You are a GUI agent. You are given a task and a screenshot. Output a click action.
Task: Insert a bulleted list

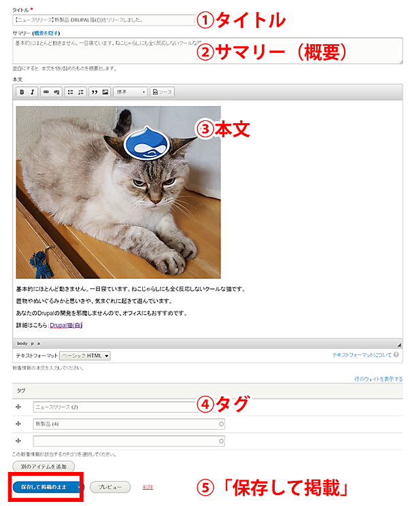70,92
